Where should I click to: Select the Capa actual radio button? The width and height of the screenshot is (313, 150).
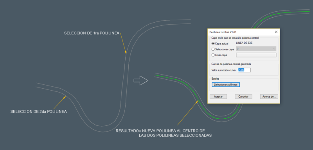point(213,43)
